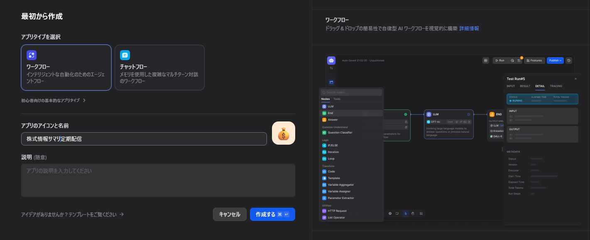Image resolution: width=590 pixels, height=240 pixels.
Task: Select the hand mode icon in the bottom canvas toolbar
Action: (413, 213)
